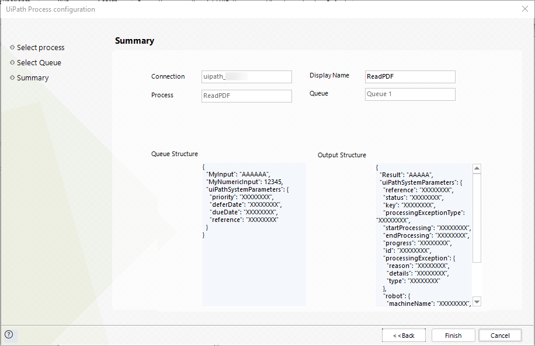
Task: Edit the Display Name field
Action: tap(410, 76)
